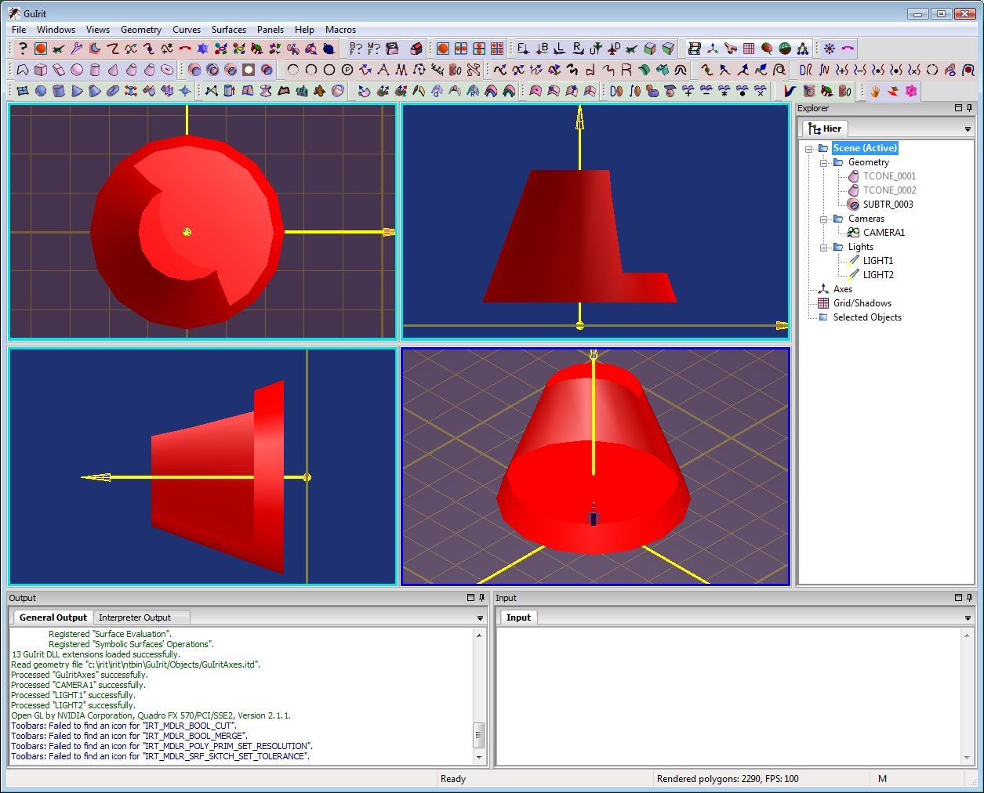Click the film strip animation icon
The width and height of the screenshot is (984, 793).
click(695, 49)
